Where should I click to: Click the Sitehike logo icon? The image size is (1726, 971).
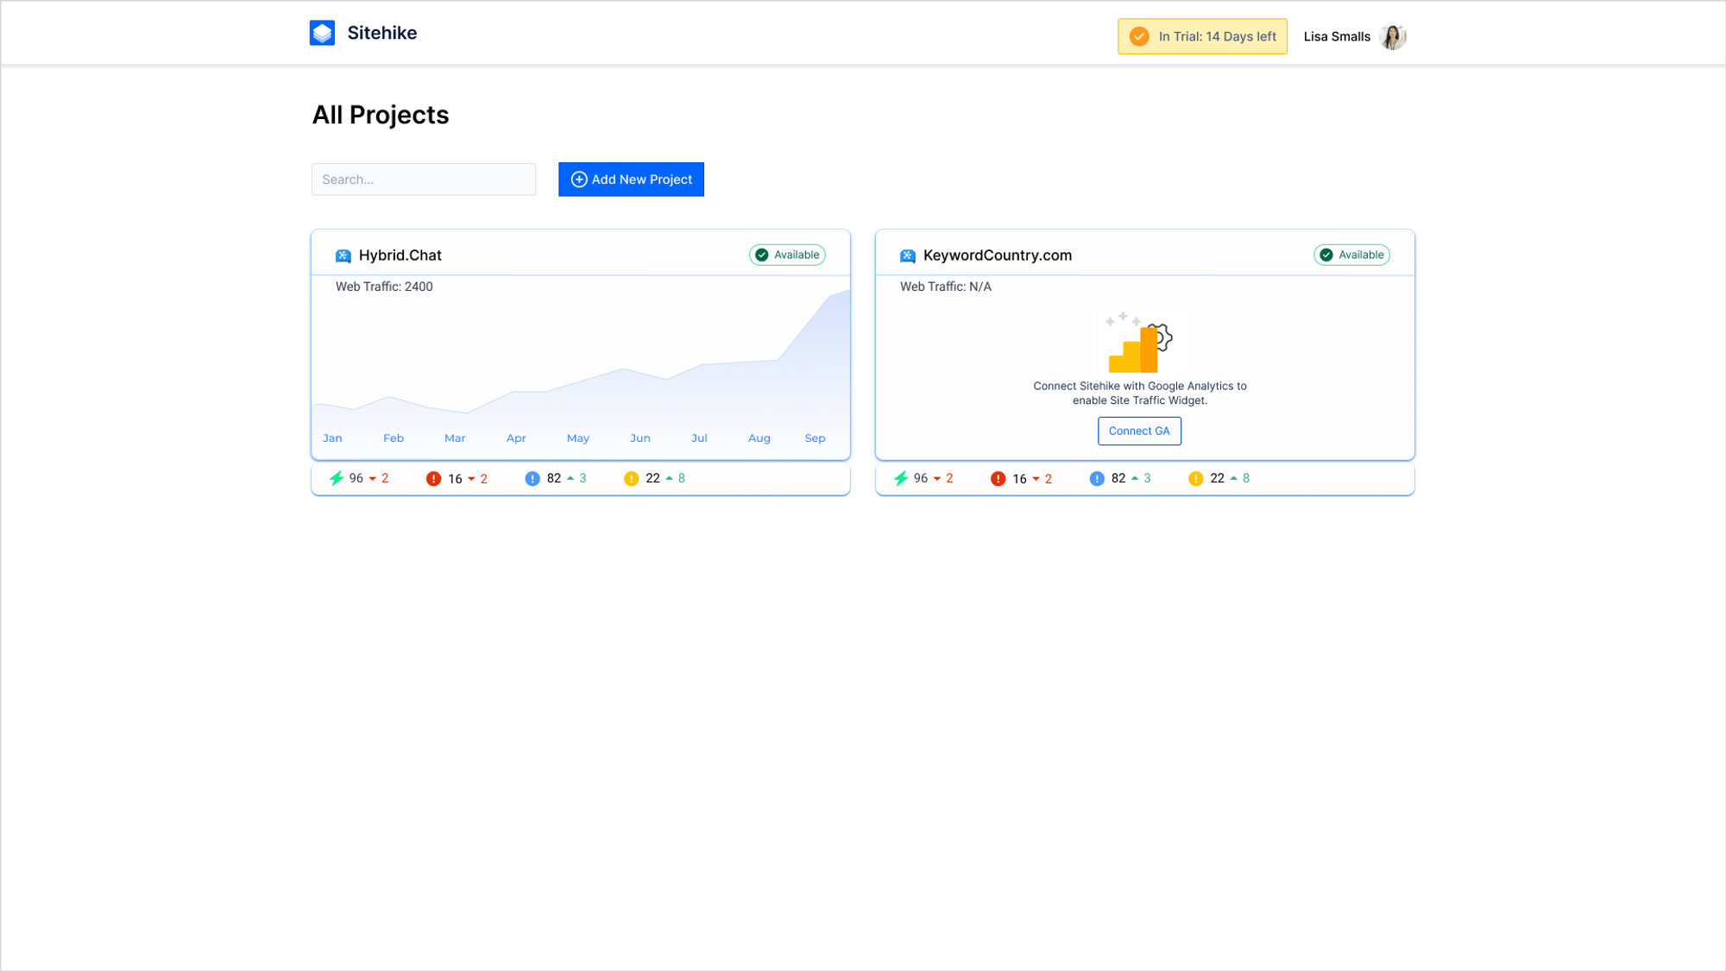[322, 33]
